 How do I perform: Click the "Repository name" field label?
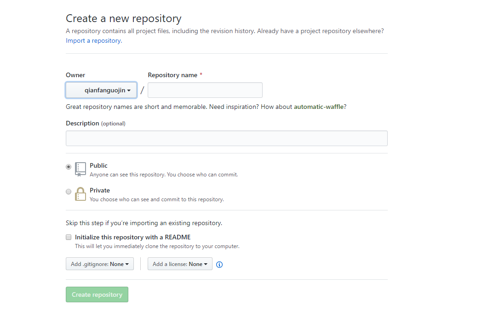172,75
